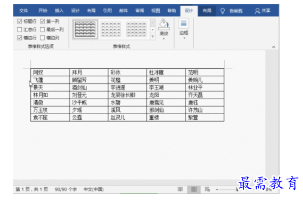The height and width of the screenshot is (200, 303).
Task: Switch to the 邮件 ribbon tab
Action: [x=124, y=11]
